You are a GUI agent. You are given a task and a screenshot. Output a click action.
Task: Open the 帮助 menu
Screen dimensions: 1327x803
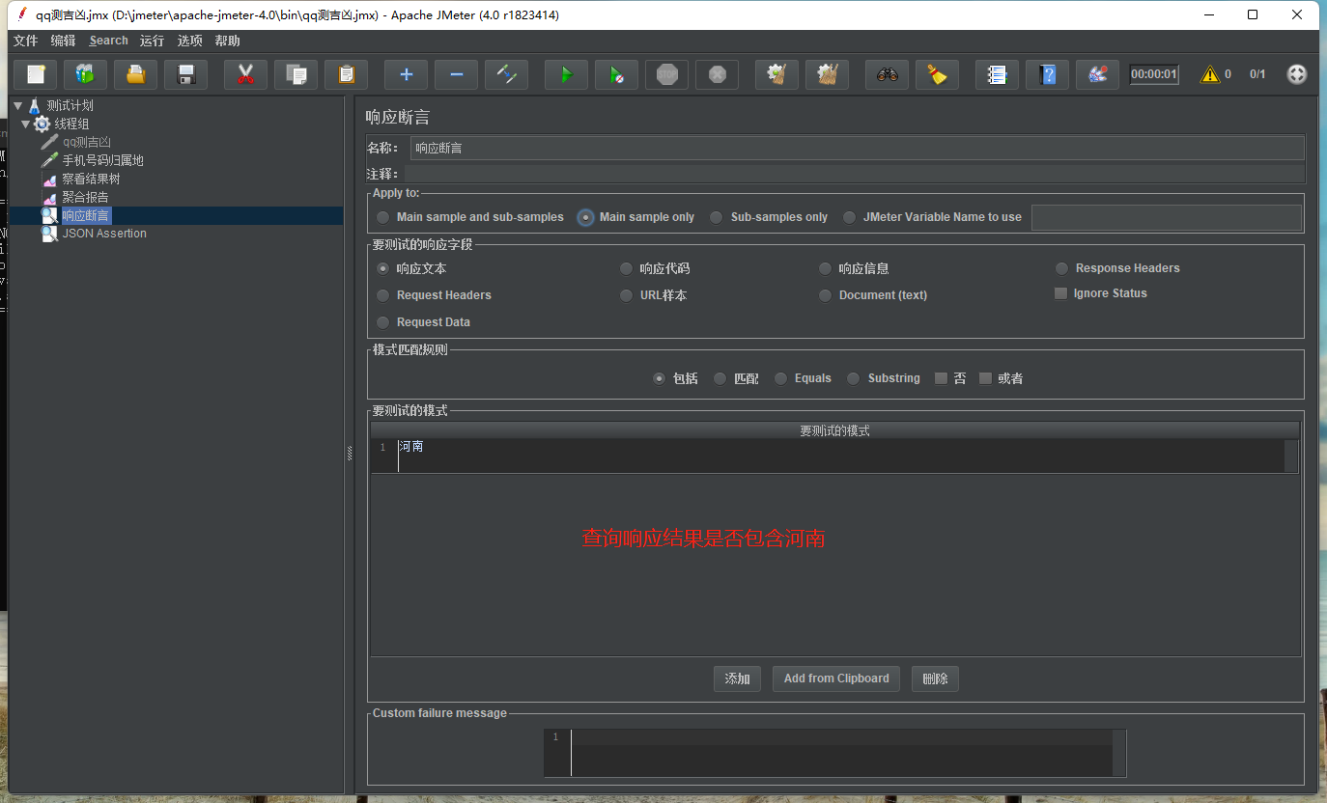(x=227, y=41)
